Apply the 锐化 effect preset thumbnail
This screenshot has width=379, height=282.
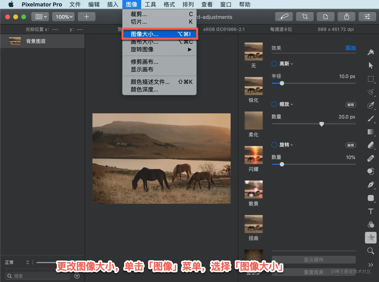(254, 86)
